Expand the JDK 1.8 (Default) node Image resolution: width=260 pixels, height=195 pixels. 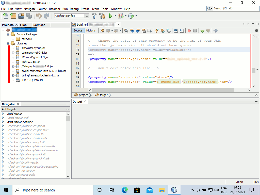point(13,80)
